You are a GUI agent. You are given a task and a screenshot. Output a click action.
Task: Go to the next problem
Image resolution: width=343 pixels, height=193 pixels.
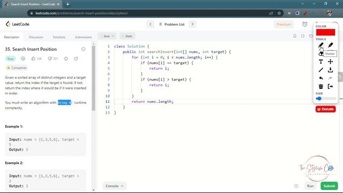pos(192,24)
